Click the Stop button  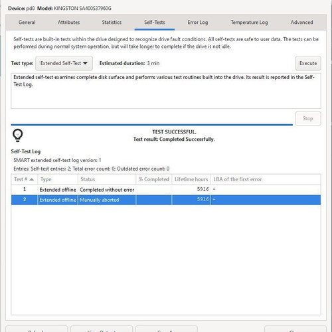[308, 119]
